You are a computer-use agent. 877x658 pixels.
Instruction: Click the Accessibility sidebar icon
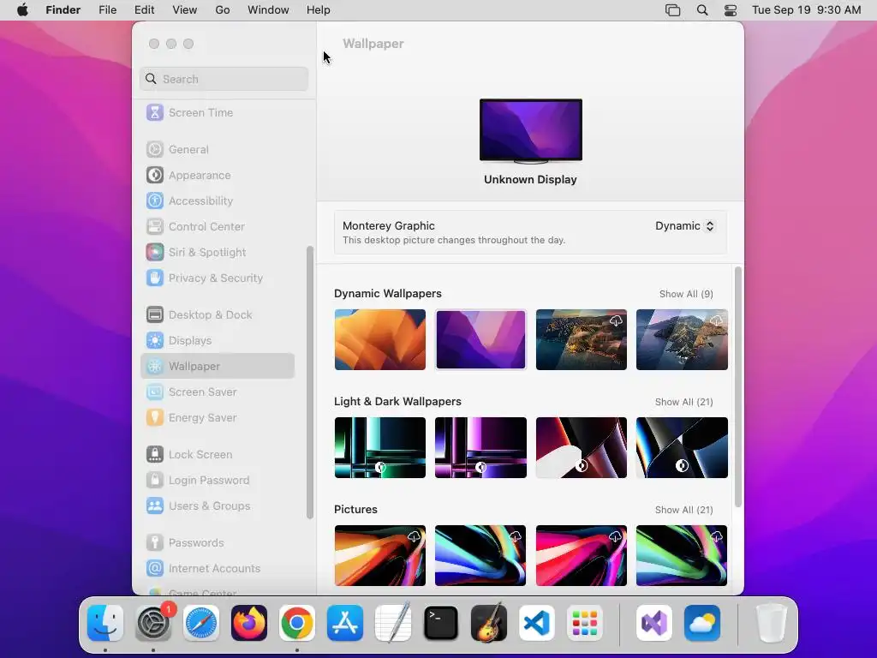pyautogui.click(x=155, y=200)
